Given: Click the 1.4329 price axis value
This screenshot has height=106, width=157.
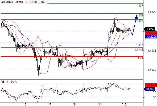Looking at the screenshot, I should [152, 12].
